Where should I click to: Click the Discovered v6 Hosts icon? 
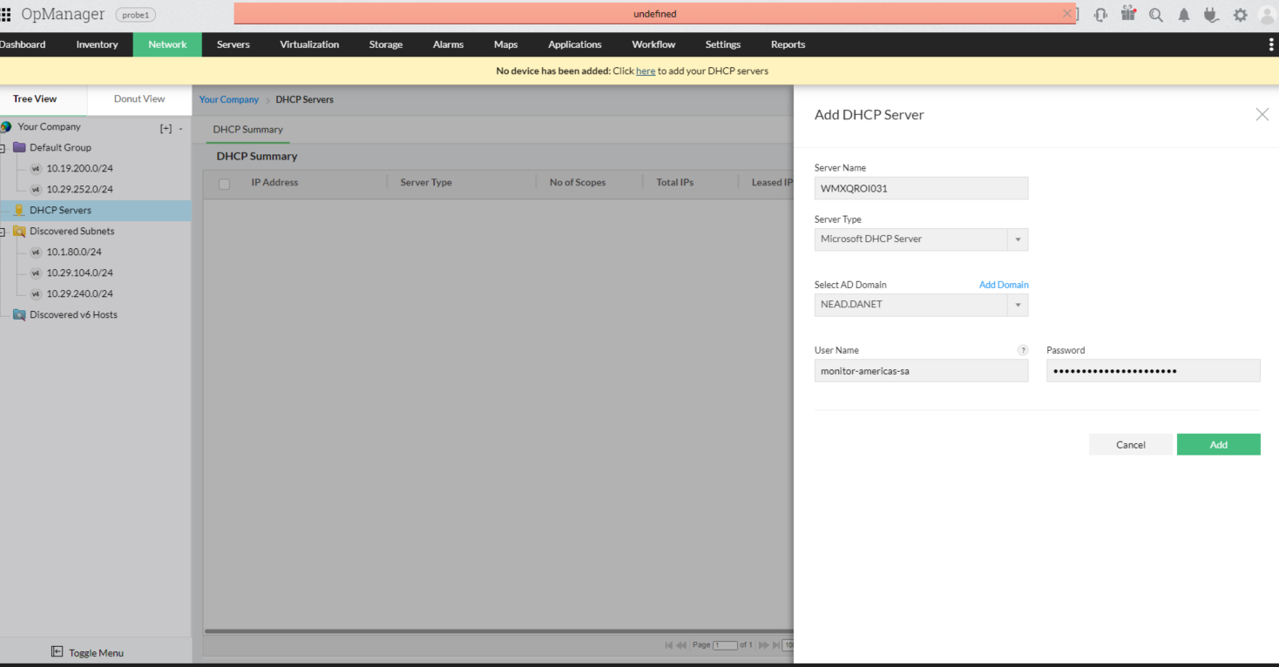coord(19,314)
